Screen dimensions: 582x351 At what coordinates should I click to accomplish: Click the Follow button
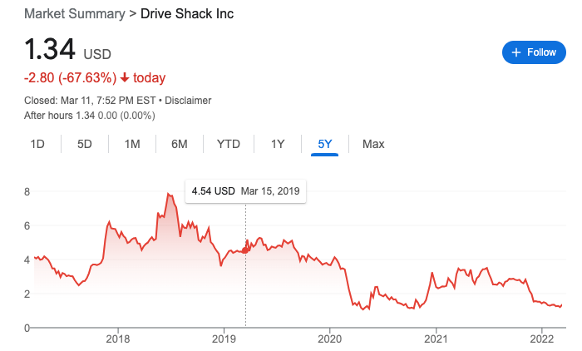tap(533, 52)
